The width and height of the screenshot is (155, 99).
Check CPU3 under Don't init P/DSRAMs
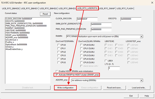[59, 55]
